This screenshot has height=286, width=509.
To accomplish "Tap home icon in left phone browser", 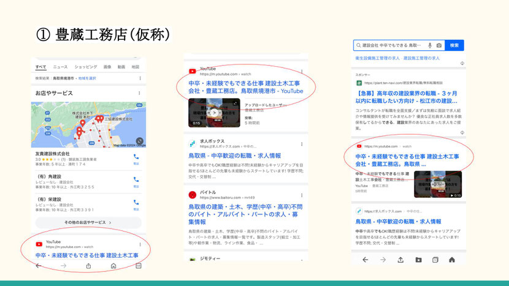I will tap(113, 266).
